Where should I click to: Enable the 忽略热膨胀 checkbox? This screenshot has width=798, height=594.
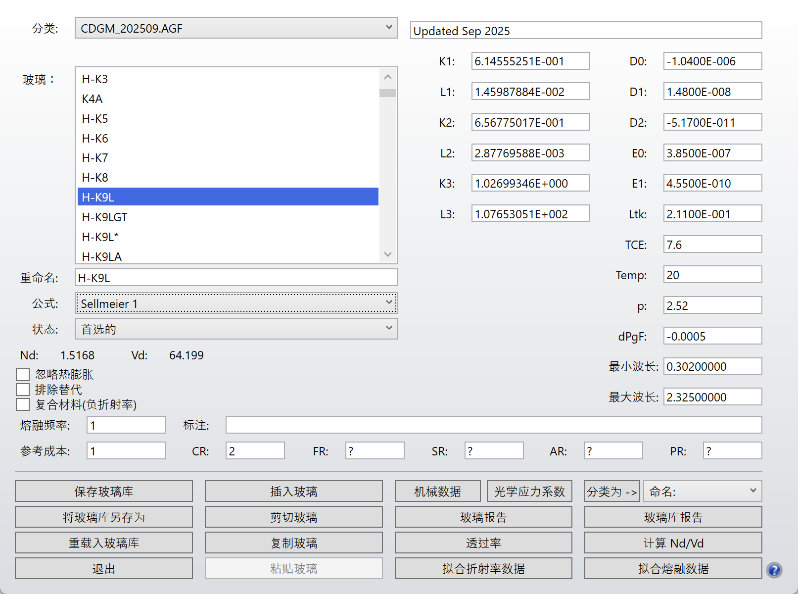[23, 375]
